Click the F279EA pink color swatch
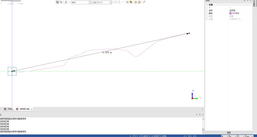 tap(230, 13)
